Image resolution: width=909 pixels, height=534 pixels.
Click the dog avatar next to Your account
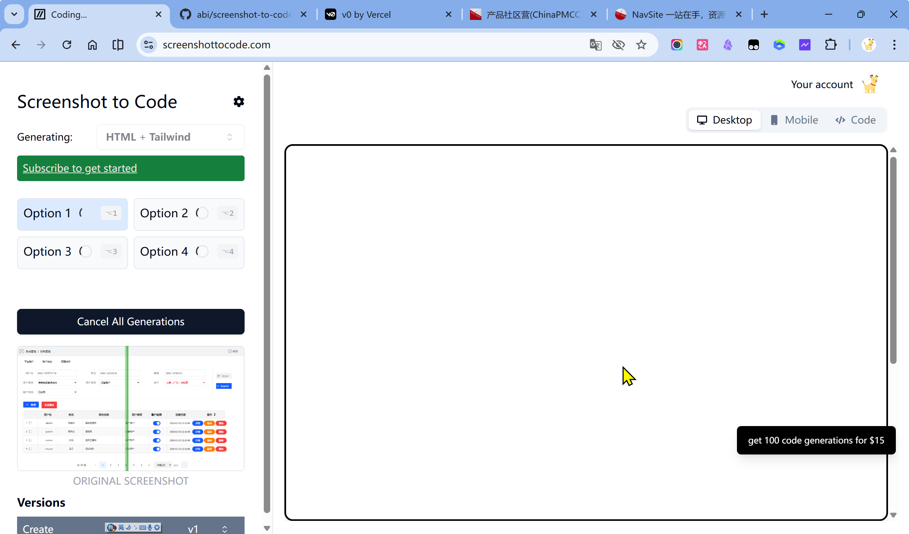click(870, 84)
